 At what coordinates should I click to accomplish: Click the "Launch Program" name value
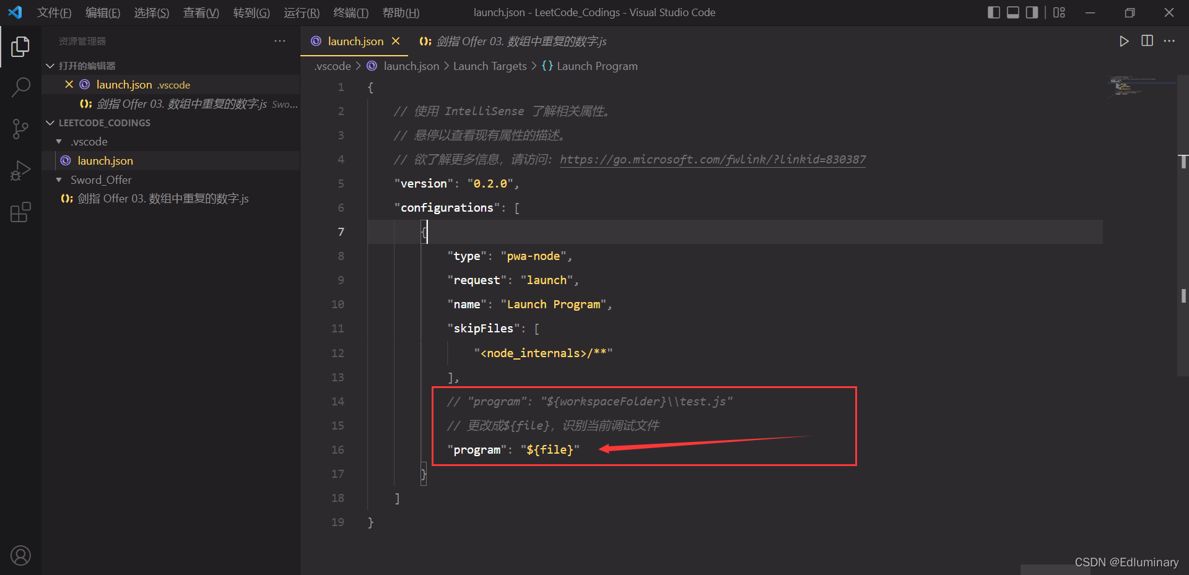coord(554,305)
